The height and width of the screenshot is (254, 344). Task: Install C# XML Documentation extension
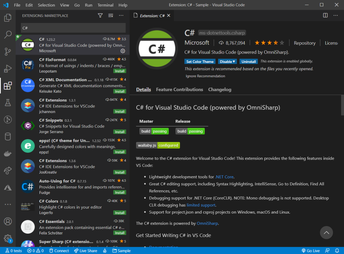[120, 91]
